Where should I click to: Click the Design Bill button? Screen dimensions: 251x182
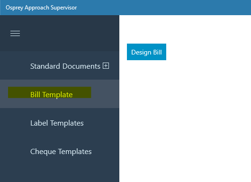pos(146,52)
